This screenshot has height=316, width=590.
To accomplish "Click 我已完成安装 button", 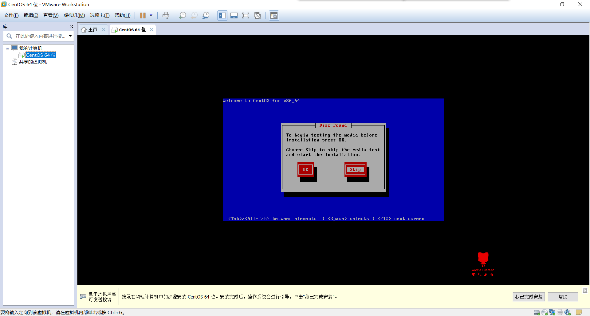I will coord(529,297).
